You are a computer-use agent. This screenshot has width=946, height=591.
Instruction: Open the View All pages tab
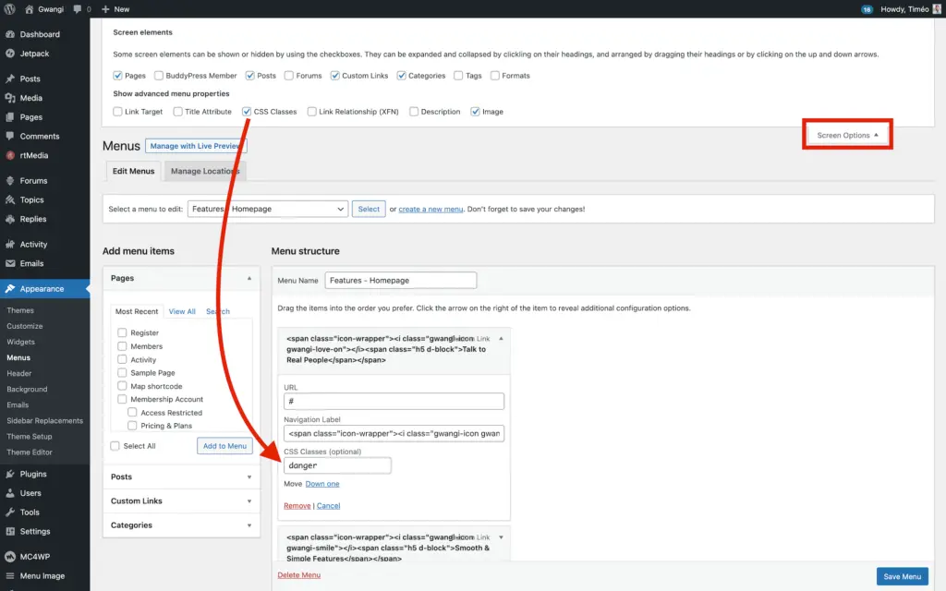[182, 312]
